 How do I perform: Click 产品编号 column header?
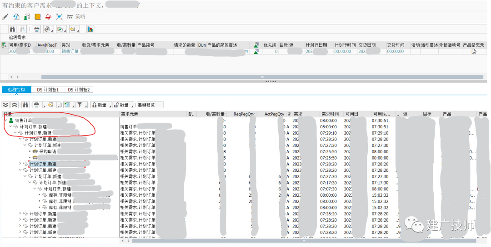point(155,45)
